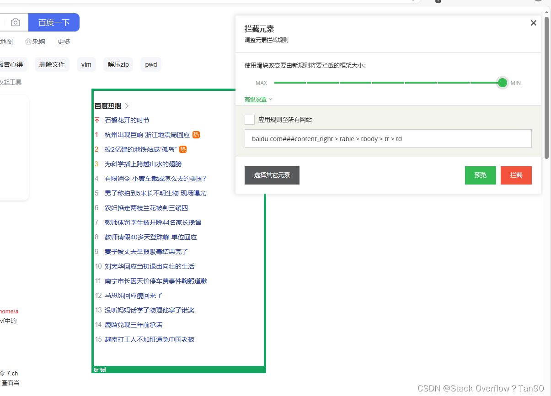This screenshot has height=396, width=551.
Task: Open hot topic 杭州出现巨响 浙江地震局回应
Action: click(147, 135)
